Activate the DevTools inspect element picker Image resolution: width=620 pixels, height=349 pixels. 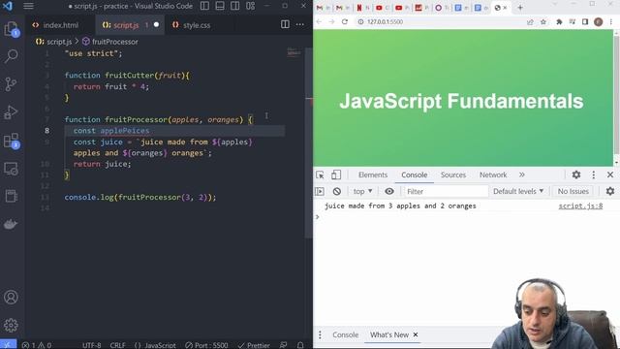pyautogui.click(x=320, y=174)
